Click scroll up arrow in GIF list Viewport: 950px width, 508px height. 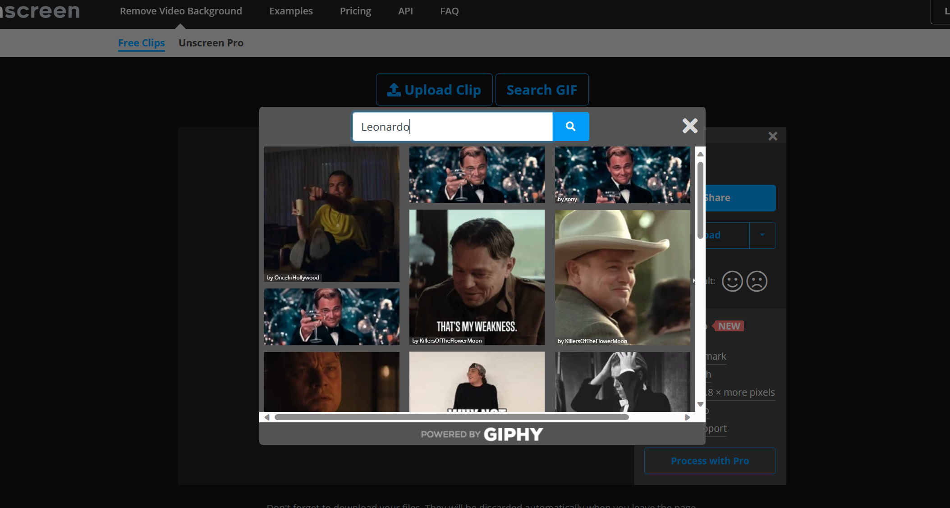pos(700,154)
